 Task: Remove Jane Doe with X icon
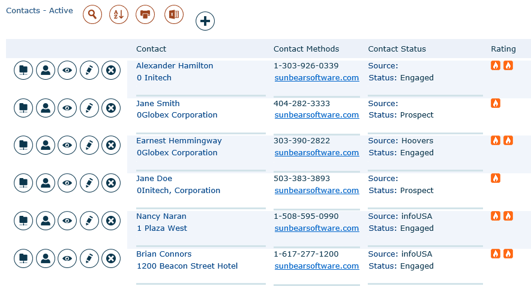point(111,183)
